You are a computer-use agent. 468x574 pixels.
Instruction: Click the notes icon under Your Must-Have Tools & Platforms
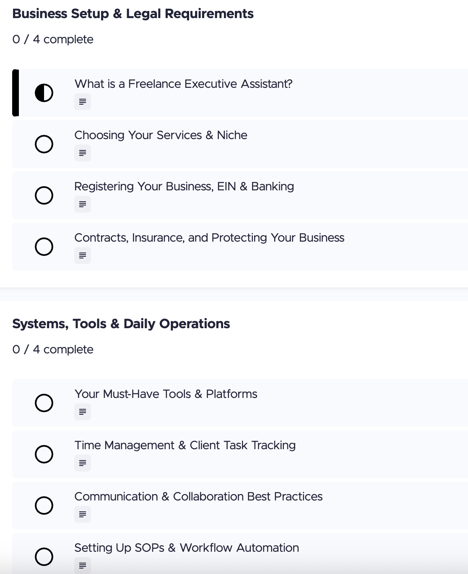point(83,412)
